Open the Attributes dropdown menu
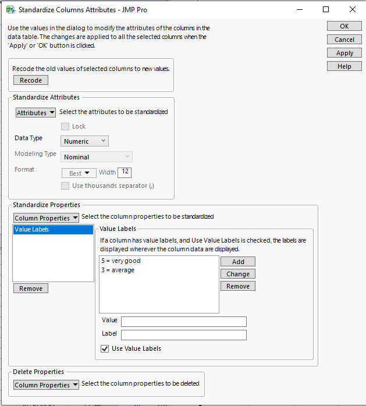This screenshot has width=366, height=406. (35, 112)
